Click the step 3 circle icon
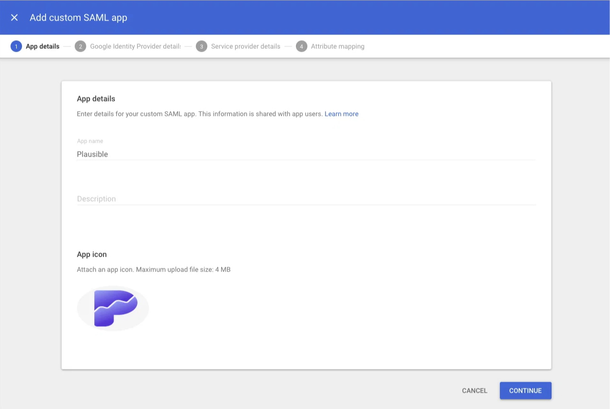Image resolution: width=610 pixels, height=409 pixels. (202, 46)
